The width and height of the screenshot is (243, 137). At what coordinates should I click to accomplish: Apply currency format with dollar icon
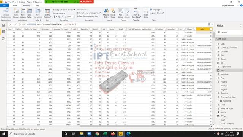(x=54, y=16)
